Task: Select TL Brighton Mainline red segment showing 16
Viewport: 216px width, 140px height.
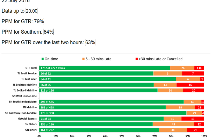Action: [x=190, y=85]
